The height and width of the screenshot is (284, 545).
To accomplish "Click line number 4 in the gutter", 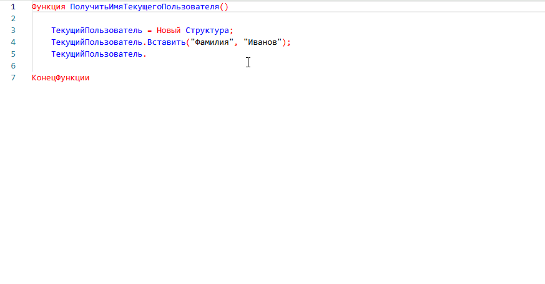I will tap(13, 42).
